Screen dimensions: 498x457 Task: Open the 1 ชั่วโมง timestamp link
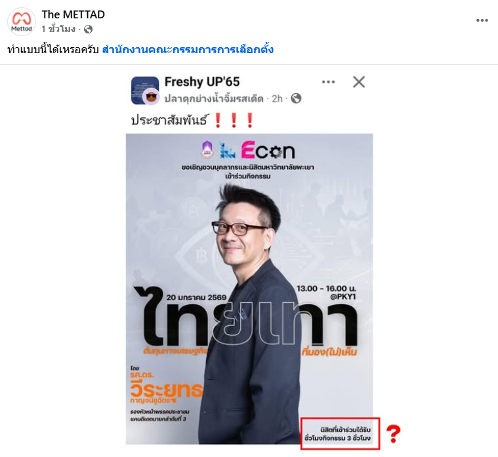pos(58,30)
